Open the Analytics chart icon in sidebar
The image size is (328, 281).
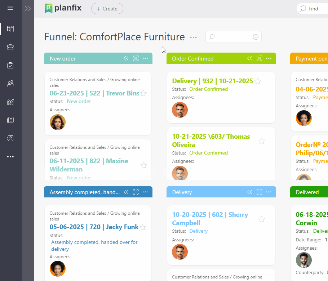coord(10,102)
